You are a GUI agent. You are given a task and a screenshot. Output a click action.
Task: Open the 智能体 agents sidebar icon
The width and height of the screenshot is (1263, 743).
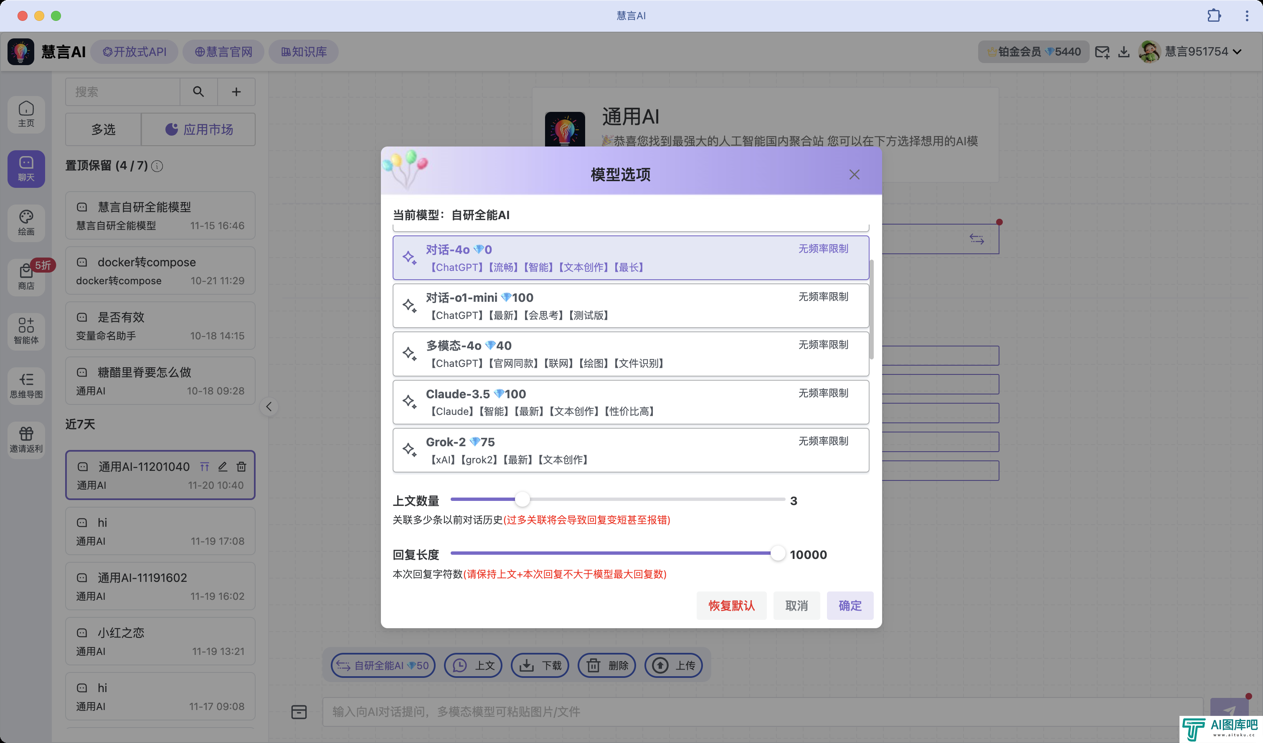click(26, 332)
